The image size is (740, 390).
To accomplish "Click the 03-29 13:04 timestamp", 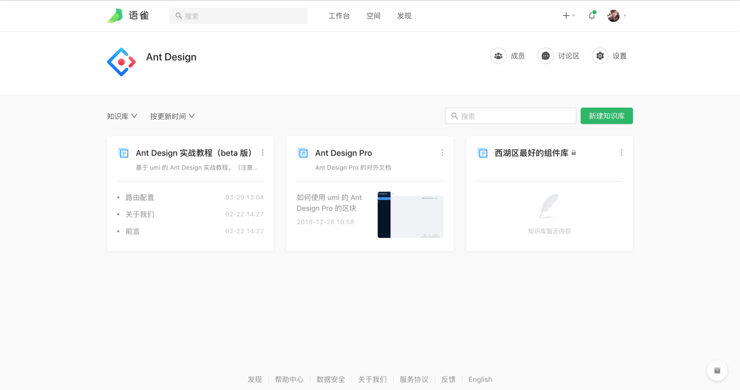I will pyautogui.click(x=244, y=198).
